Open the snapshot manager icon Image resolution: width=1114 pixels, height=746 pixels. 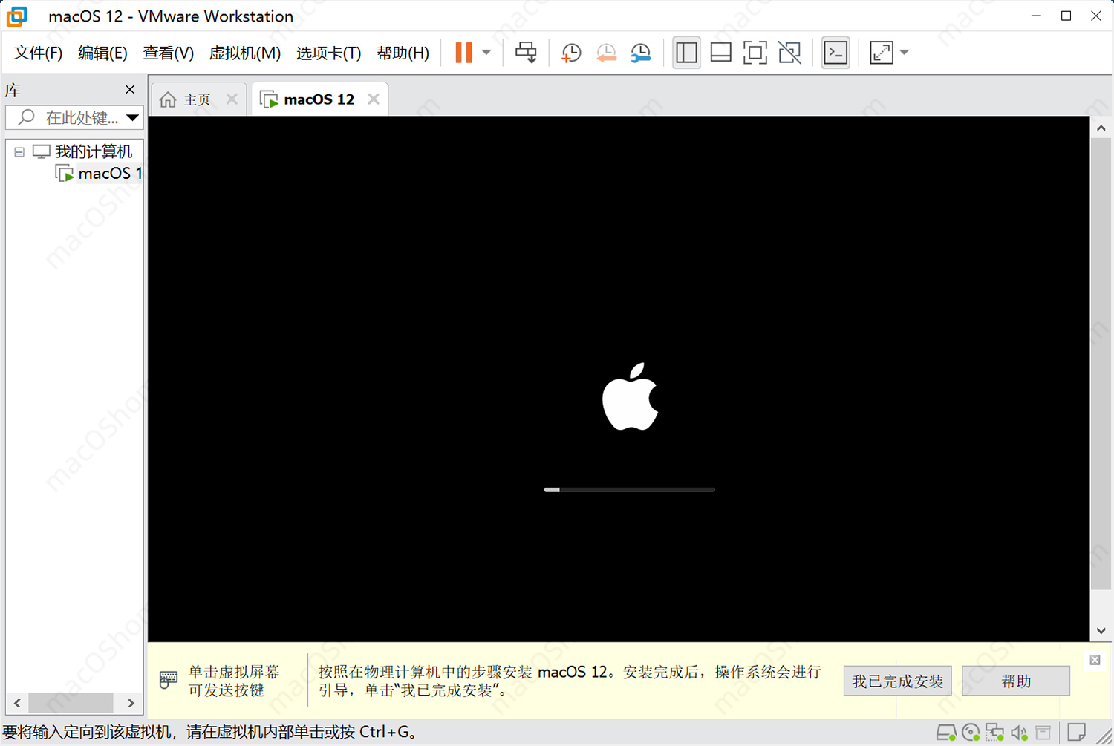641,53
